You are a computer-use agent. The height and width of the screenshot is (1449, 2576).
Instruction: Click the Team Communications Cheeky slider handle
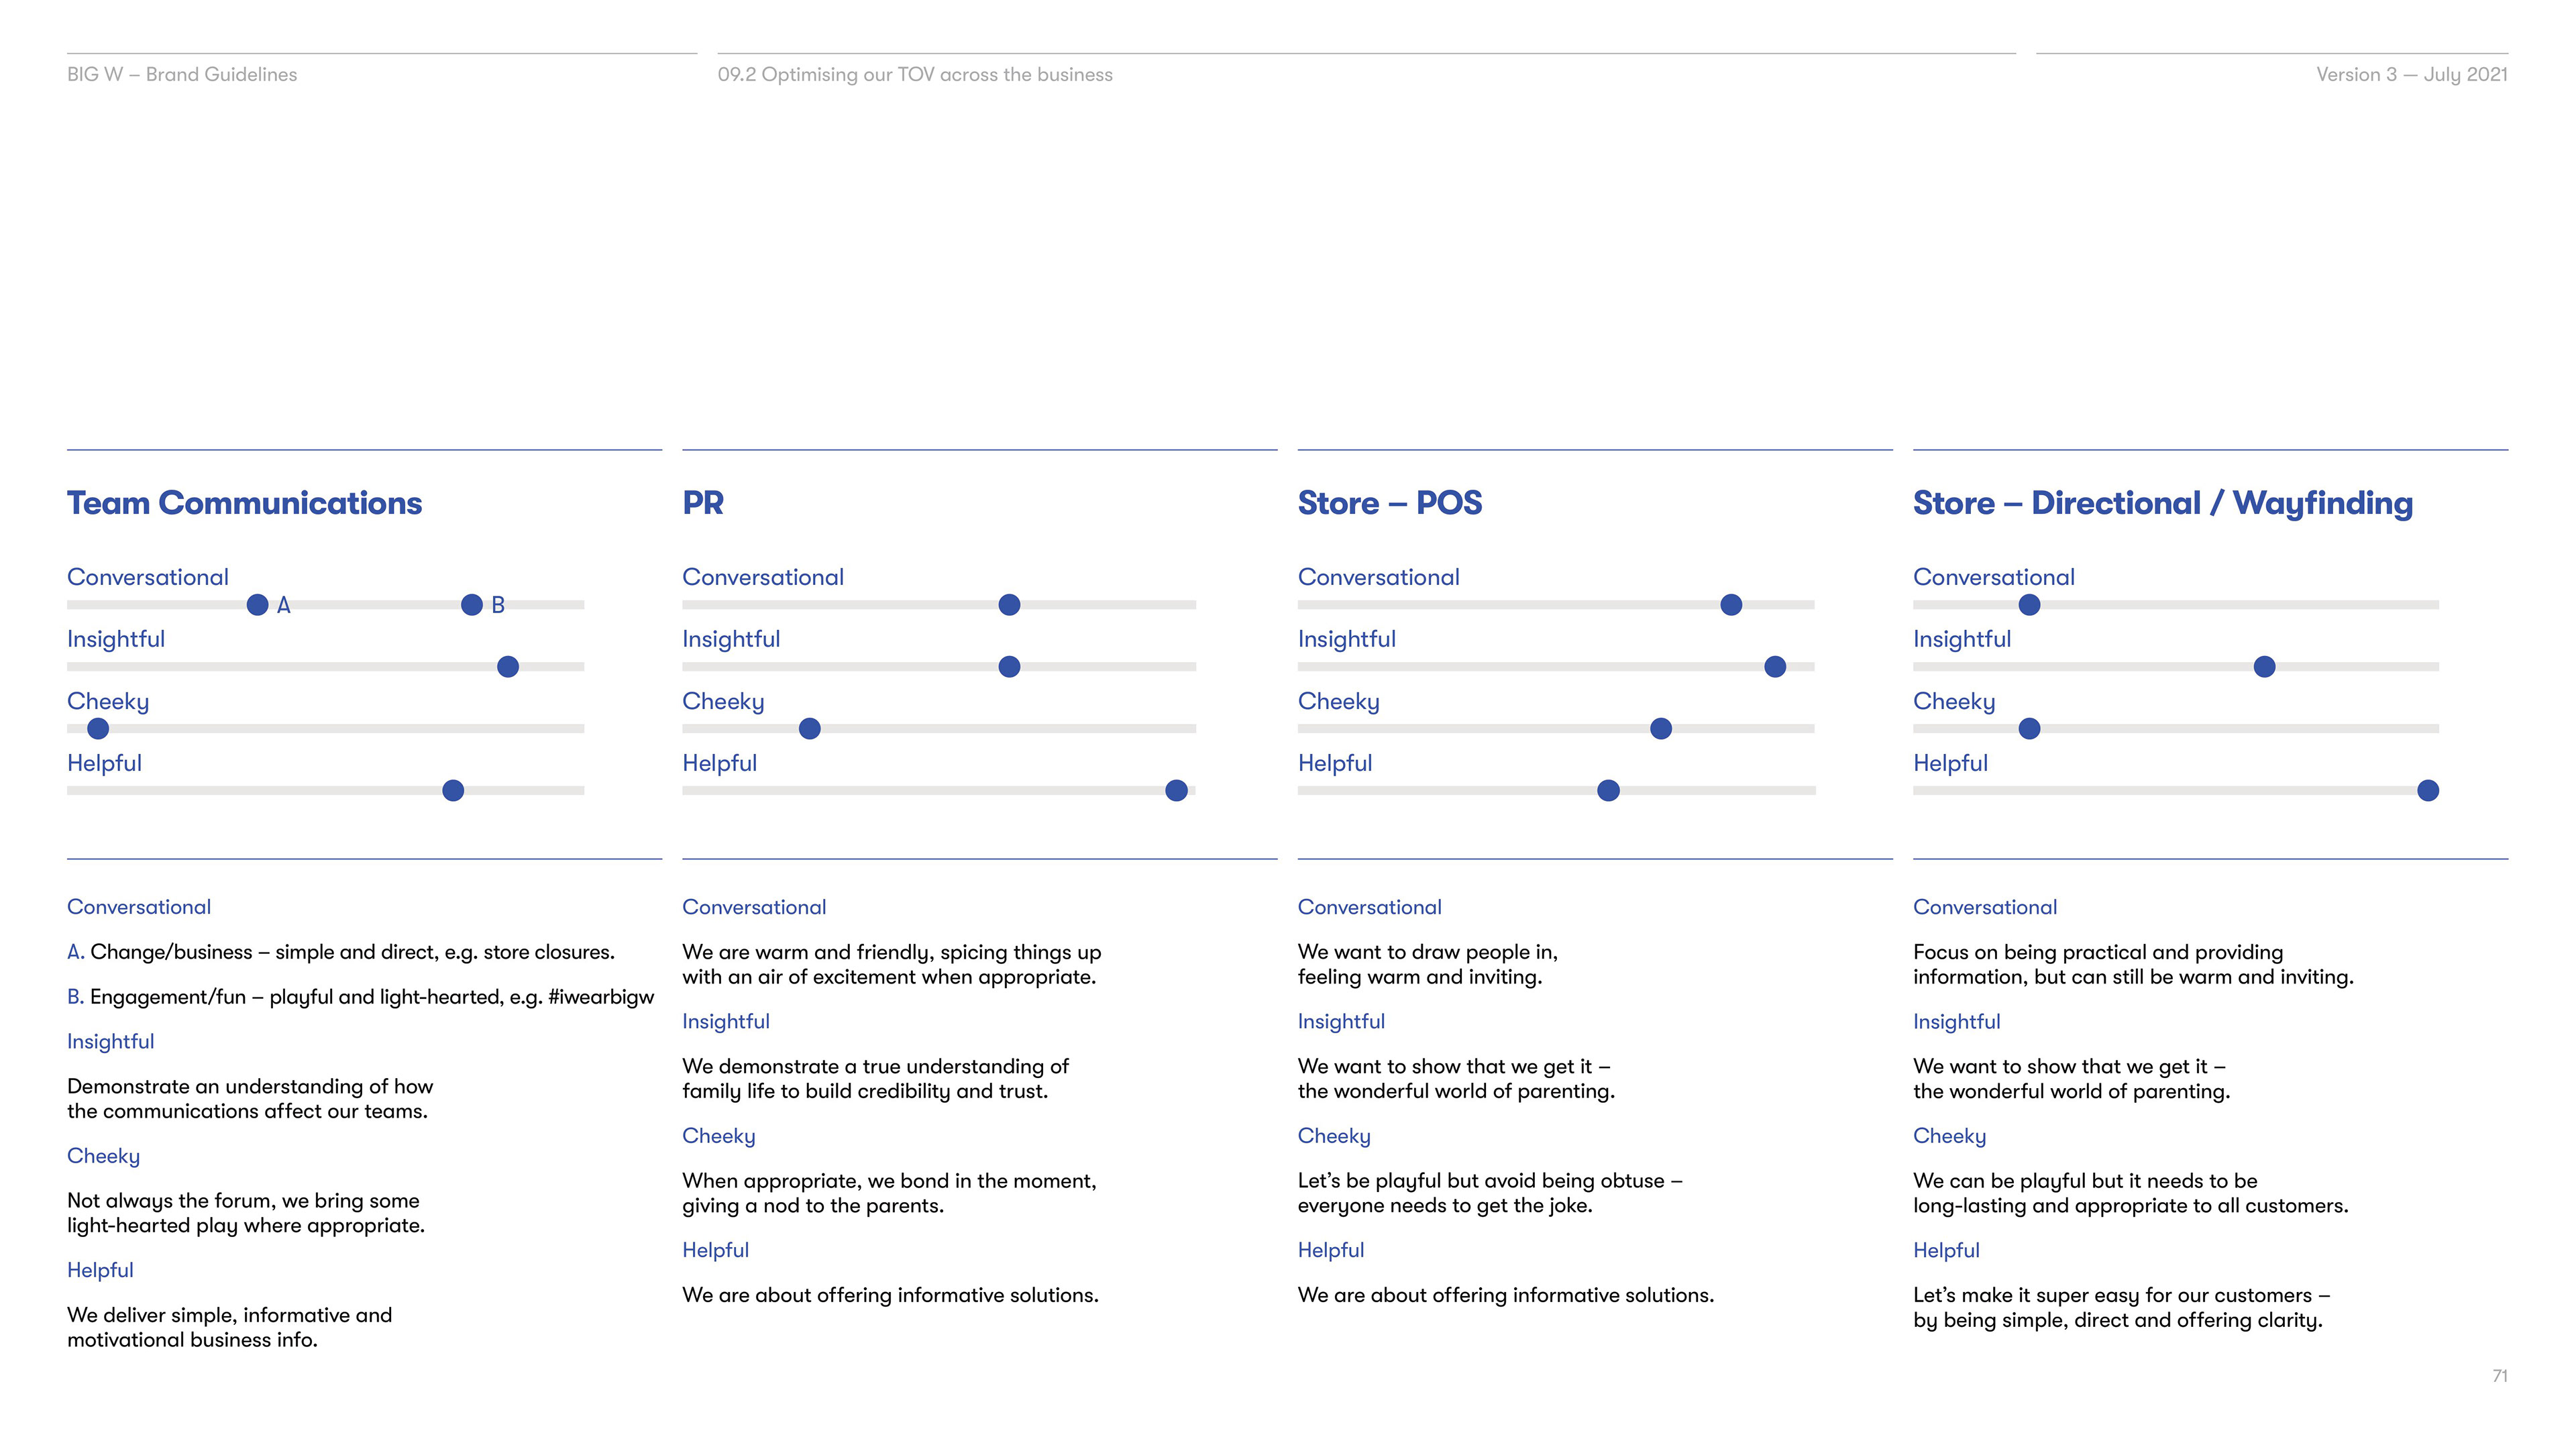click(98, 729)
